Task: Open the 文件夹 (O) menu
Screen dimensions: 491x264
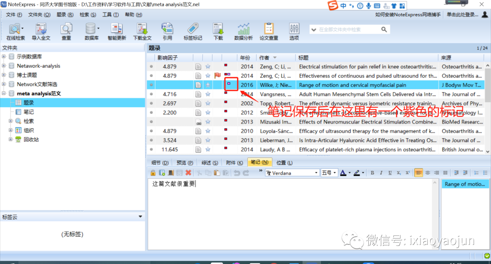Action: coord(39,15)
